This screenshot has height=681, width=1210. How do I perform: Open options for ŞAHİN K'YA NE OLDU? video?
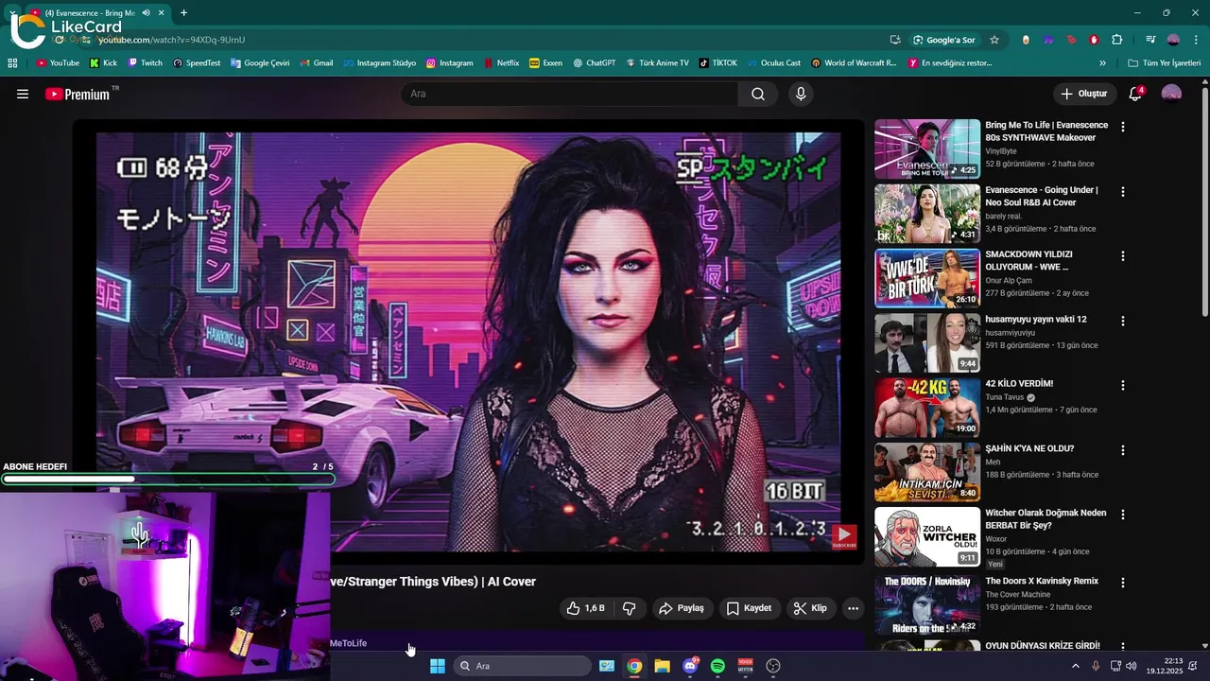[1123, 450]
